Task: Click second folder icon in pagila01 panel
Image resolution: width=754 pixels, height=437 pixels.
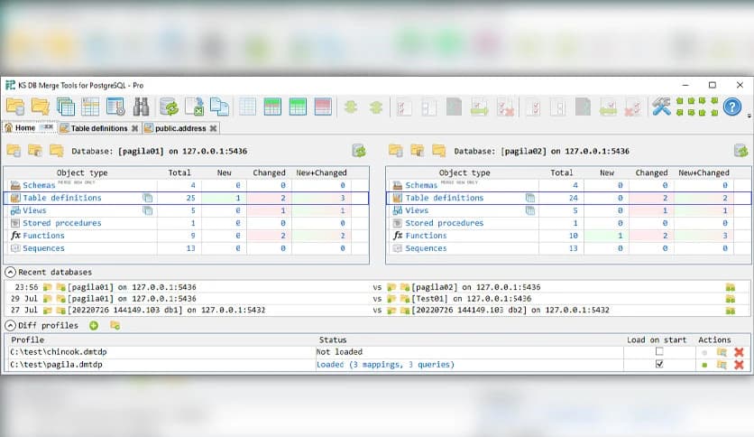Action: pos(35,151)
